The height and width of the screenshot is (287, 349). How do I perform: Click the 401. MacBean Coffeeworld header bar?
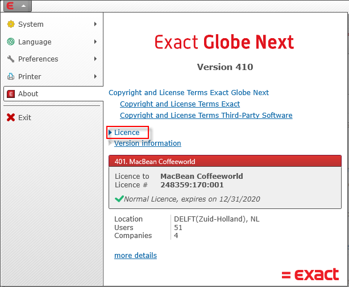225,161
